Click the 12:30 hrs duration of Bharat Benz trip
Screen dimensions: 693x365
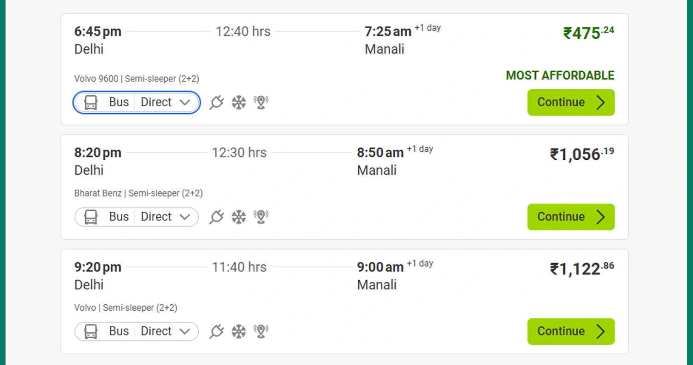coord(239,152)
